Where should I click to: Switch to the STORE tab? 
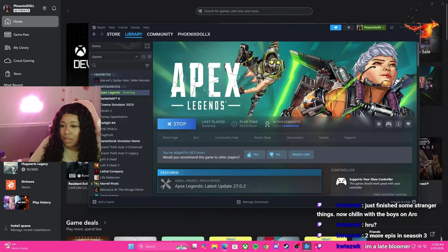click(113, 34)
